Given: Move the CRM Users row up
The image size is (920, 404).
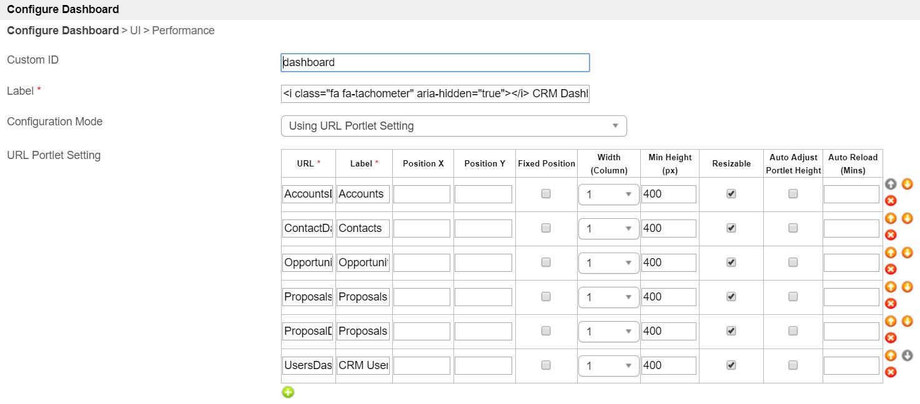Looking at the screenshot, I should (891, 355).
